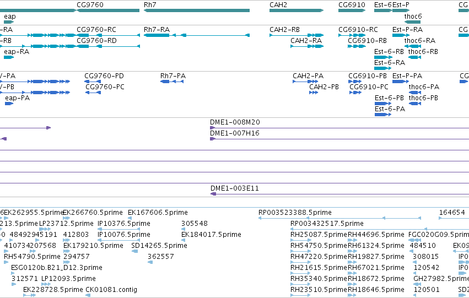Click the Rh7 gene feature

tap(197, 10)
